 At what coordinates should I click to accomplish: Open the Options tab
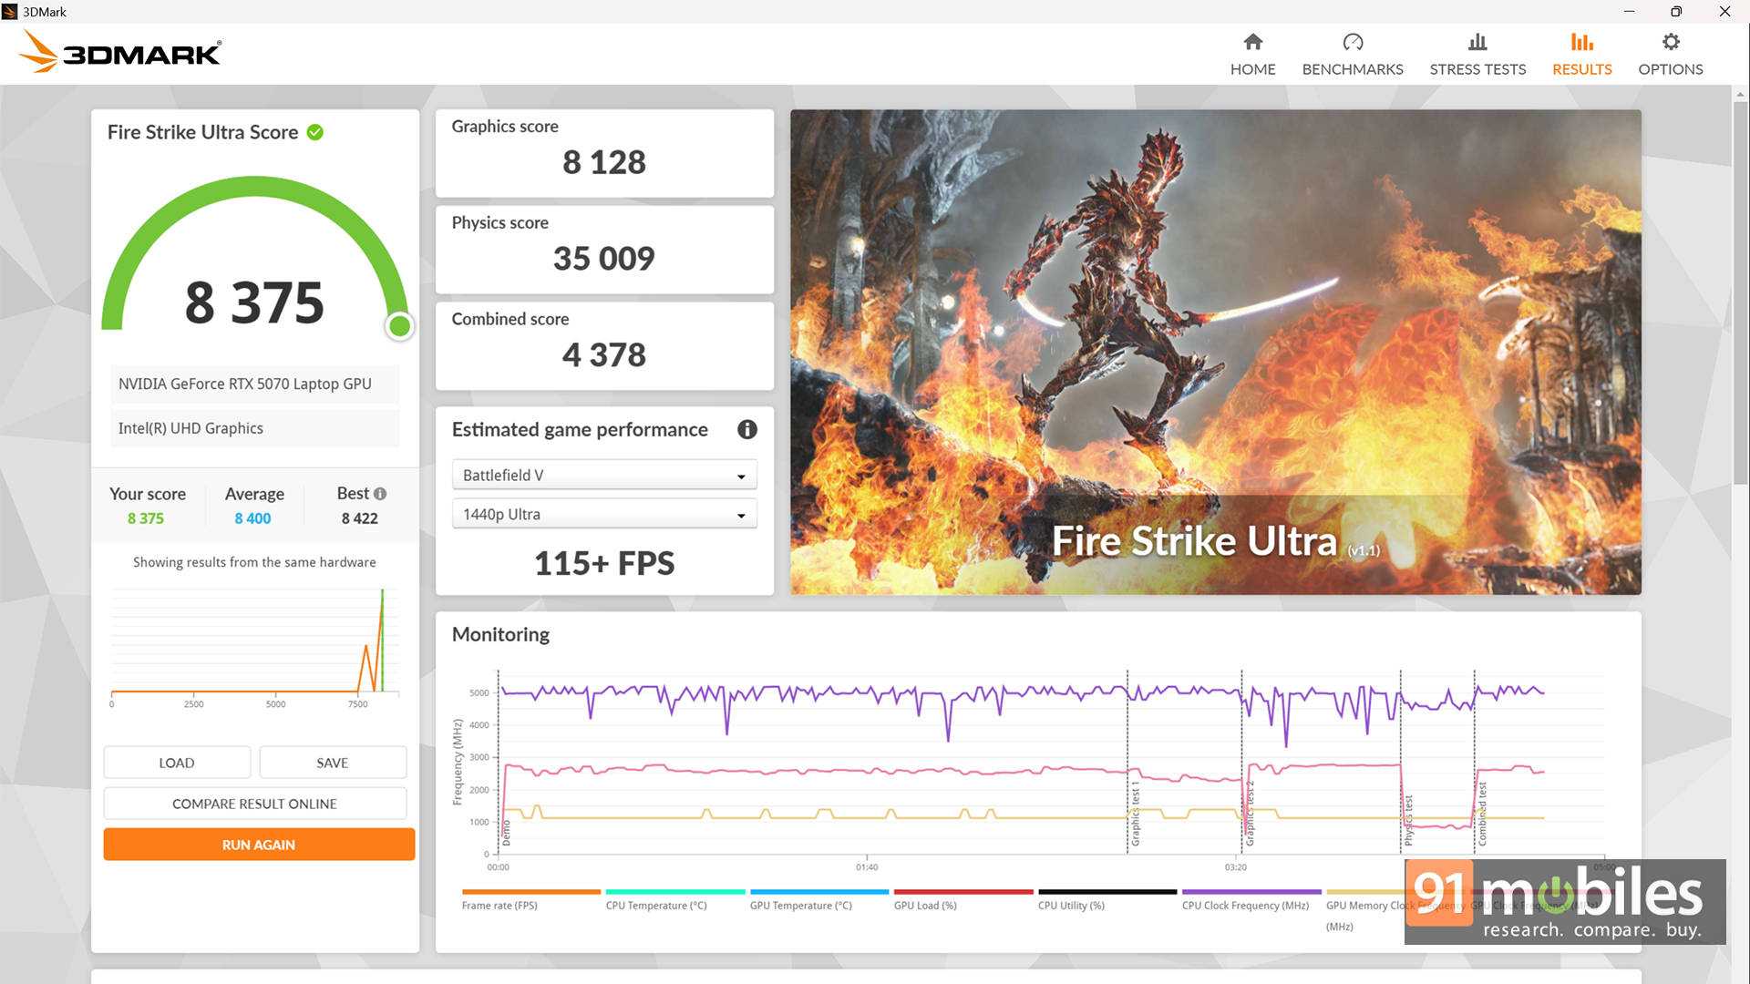1670,55
